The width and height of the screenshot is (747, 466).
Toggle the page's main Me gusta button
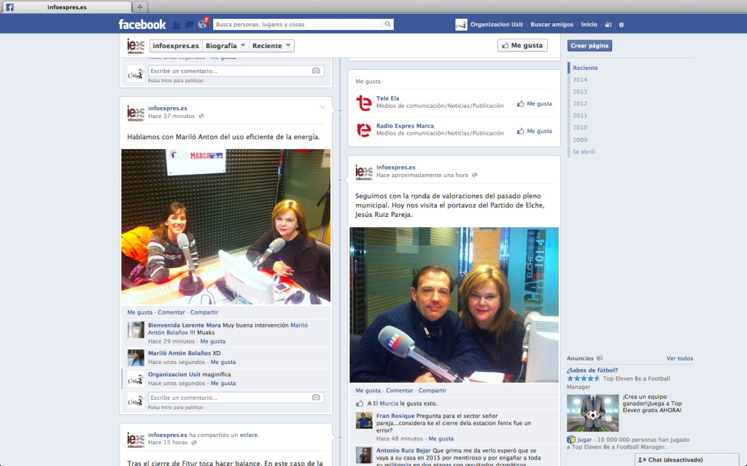522,45
